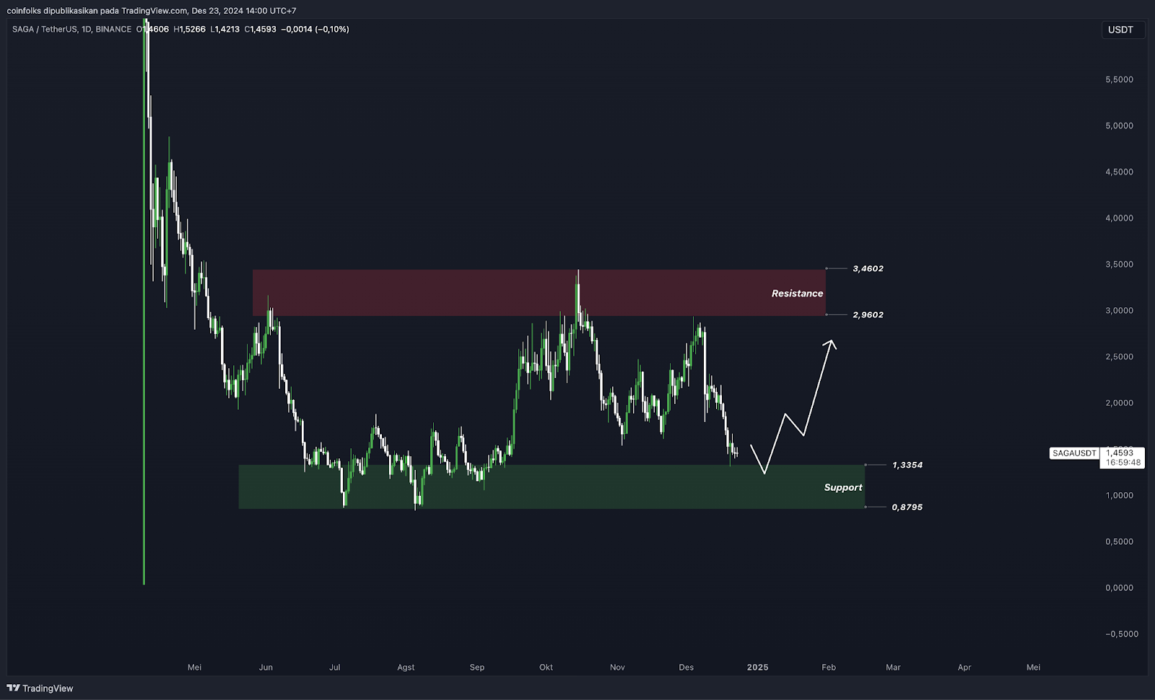
Task: Select the 1,3354 support price label
Action: 907,465
